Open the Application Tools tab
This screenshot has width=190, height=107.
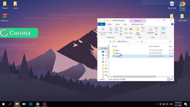point(137,24)
